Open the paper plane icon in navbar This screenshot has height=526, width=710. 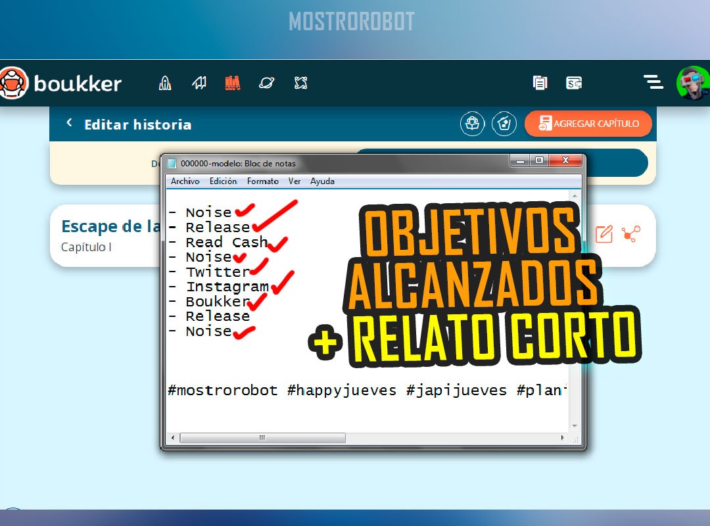(x=199, y=83)
